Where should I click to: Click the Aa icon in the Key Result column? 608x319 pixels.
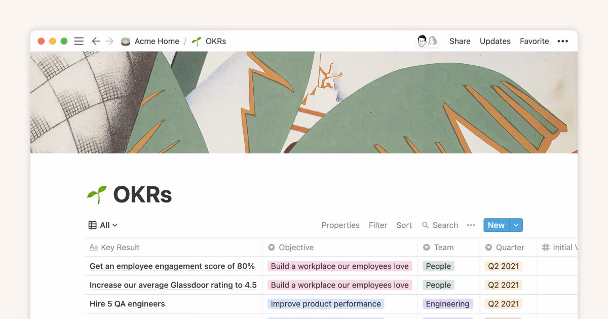(x=94, y=247)
